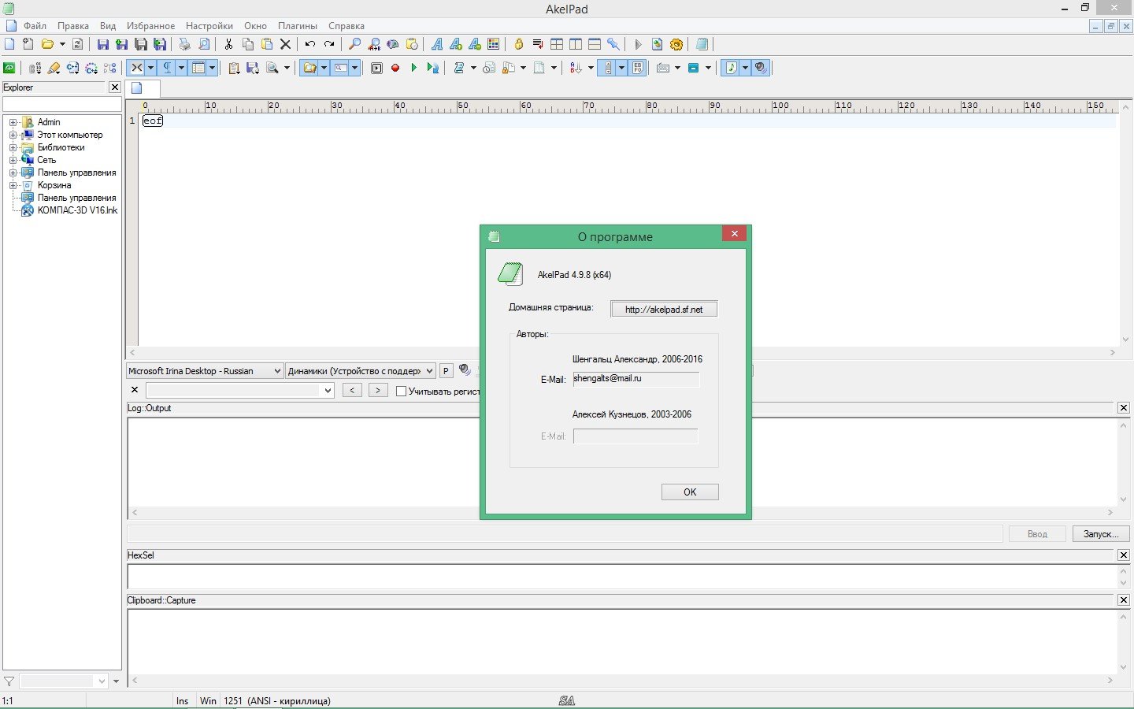
Task: Open the Динамики audio device dropdown
Action: click(x=361, y=371)
